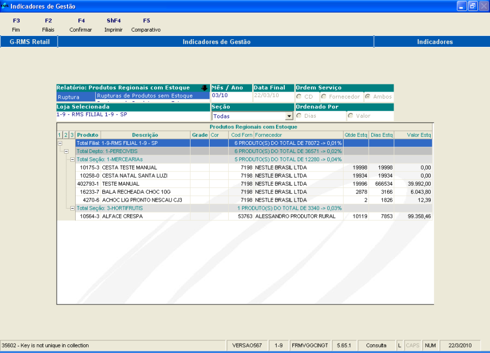Click supplier ALESSANDRO PRODUTOR RURAL

tap(295, 216)
